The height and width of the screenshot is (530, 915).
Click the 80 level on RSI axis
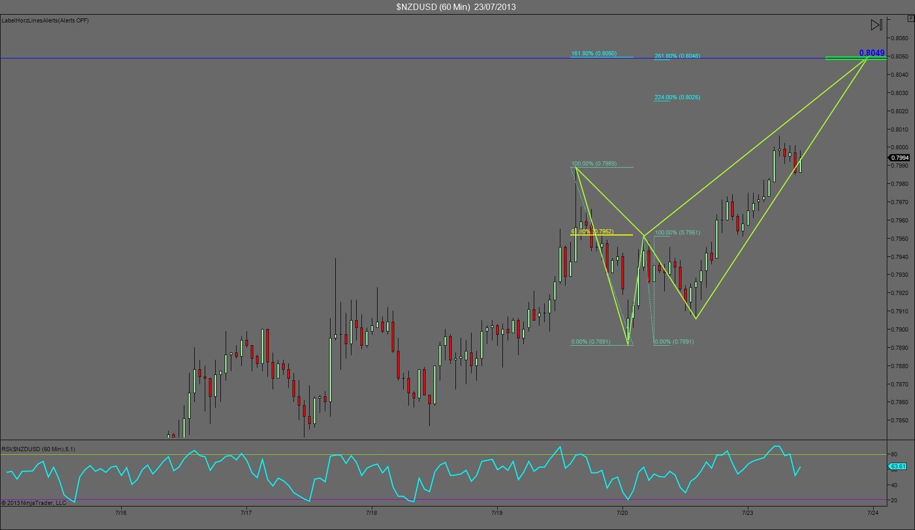[x=894, y=455]
